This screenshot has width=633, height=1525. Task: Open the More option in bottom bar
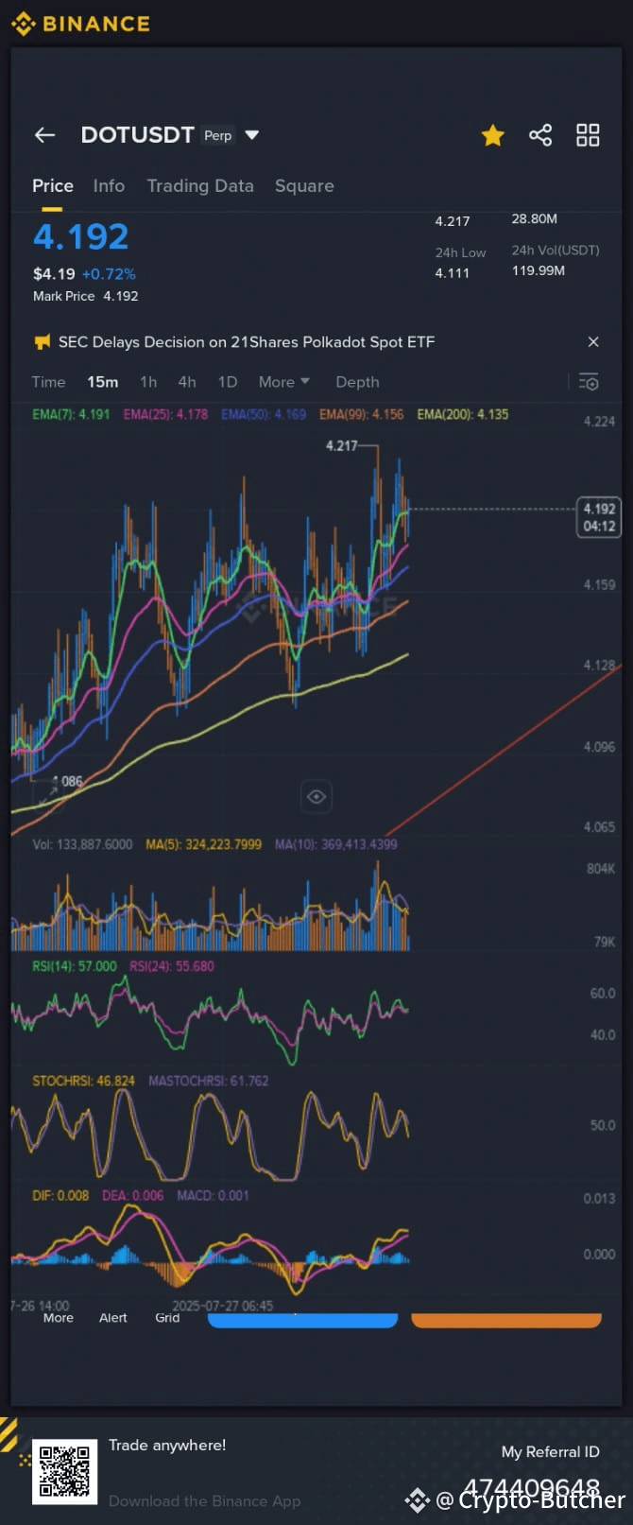(58, 1318)
